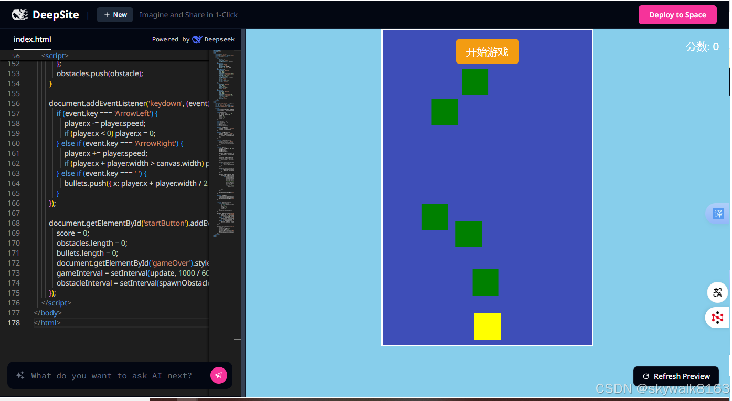732x401 pixels.
Task: Select the index.html tab
Action: click(x=33, y=39)
